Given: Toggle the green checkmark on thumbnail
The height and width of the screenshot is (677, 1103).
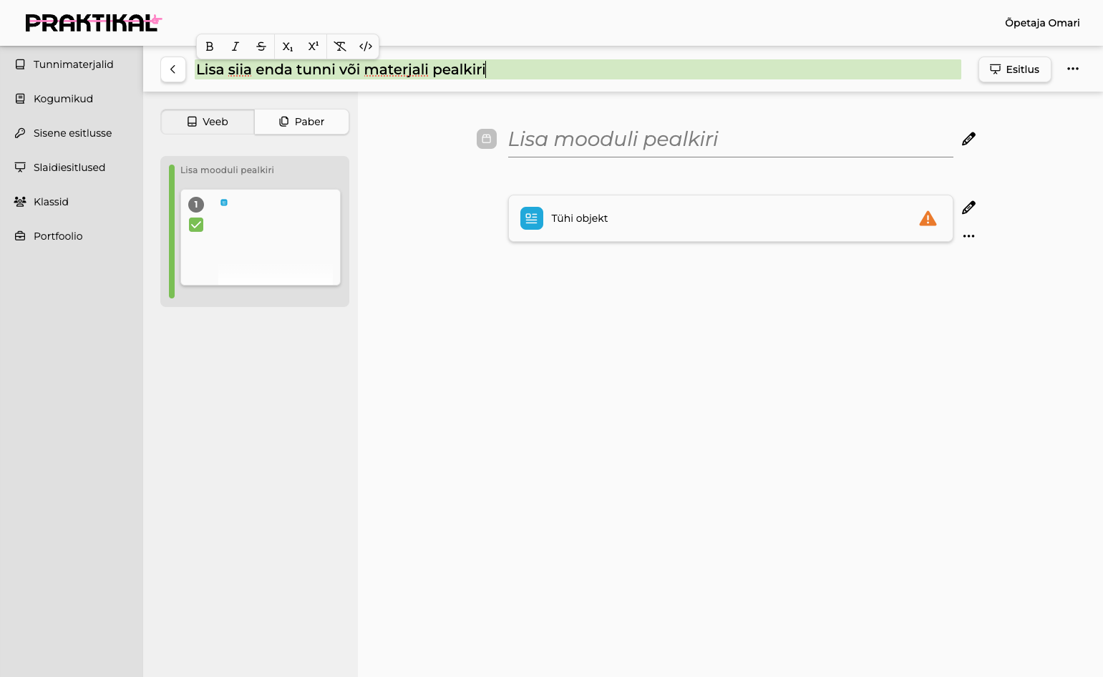Looking at the screenshot, I should point(196,225).
